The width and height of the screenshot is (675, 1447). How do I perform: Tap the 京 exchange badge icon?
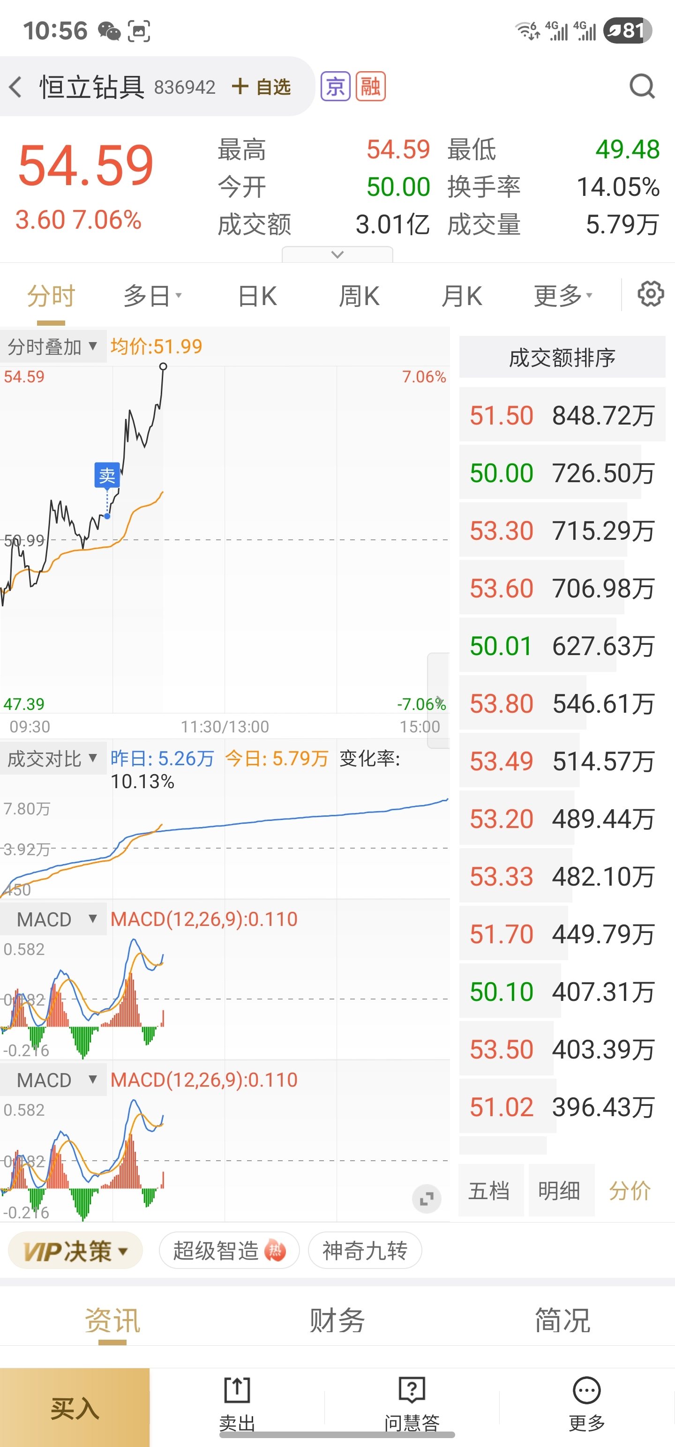tap(336, 87)
